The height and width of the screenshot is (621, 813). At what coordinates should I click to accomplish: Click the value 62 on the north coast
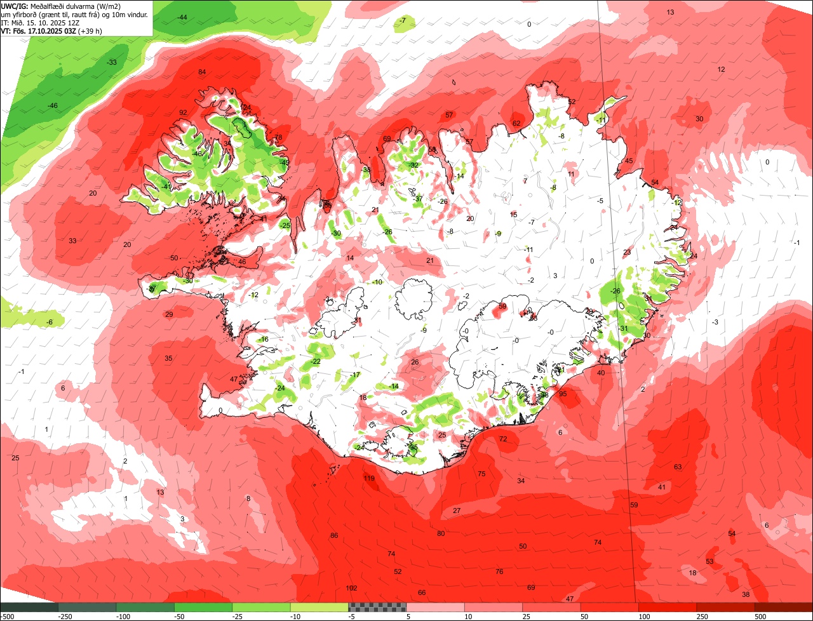pos(516,123)
